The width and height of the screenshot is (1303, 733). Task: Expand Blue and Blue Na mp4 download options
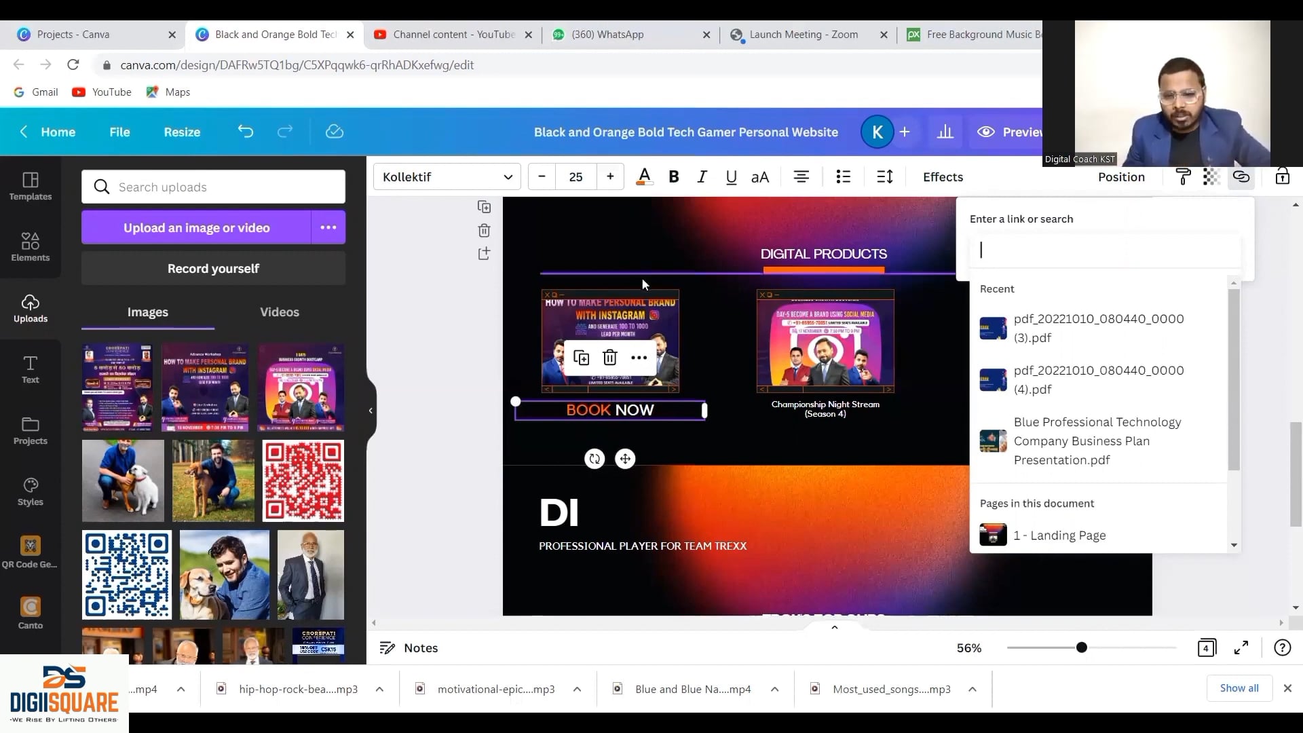(774, 689)
